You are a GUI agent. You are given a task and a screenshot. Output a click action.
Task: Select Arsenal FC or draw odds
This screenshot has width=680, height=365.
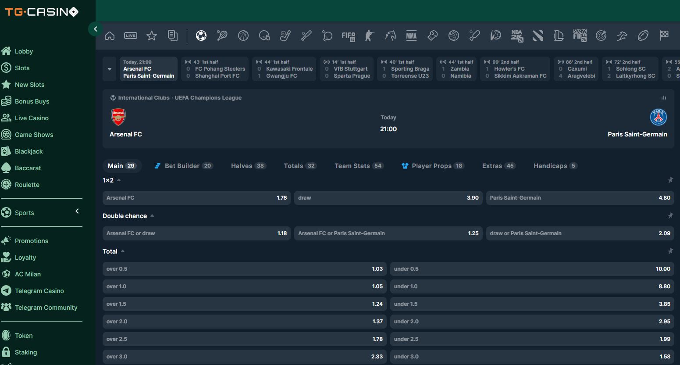click(196, 233)
